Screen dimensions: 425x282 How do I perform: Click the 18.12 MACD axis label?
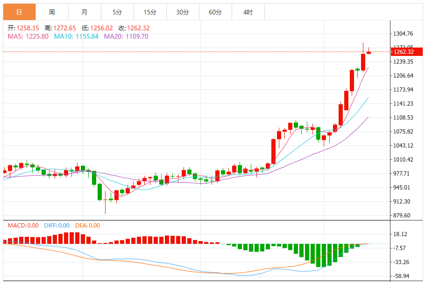point(400,234)
